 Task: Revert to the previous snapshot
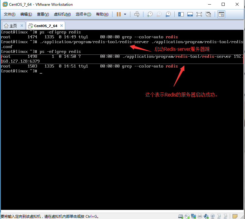[x=159, y=14]
